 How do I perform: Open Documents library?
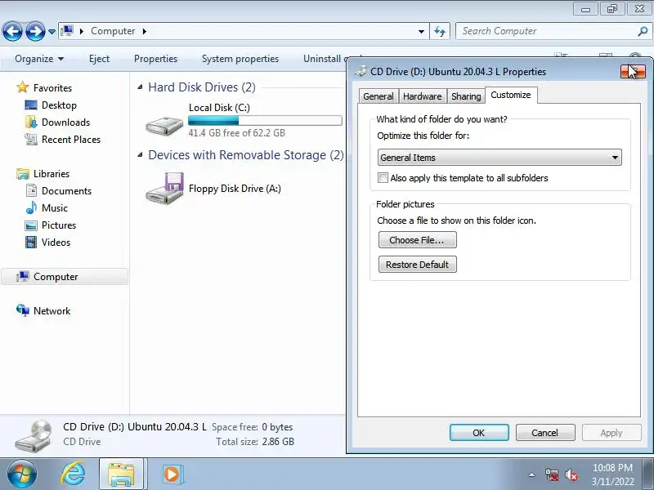click(66, 190)
